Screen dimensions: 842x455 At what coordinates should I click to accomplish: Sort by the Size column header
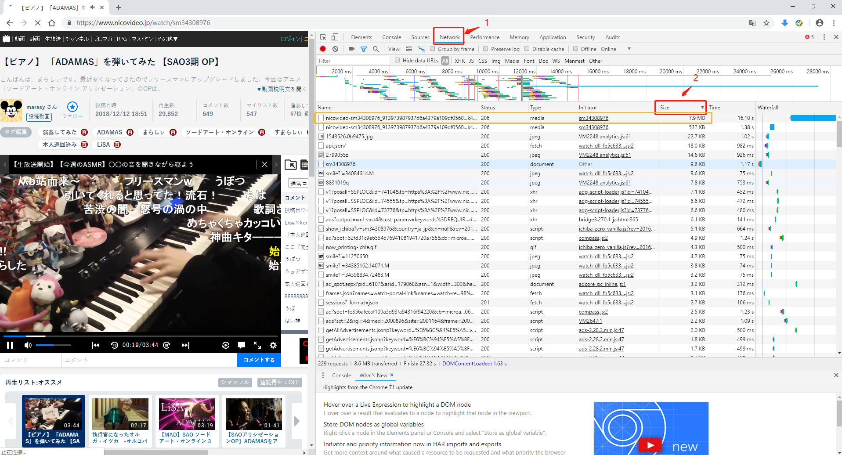pyautogui.click(x=681, y=108)
